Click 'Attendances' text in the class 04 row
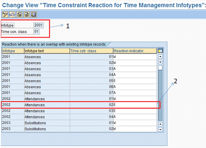The width and height of the screenshot is (206, 148). pos(35,117)
